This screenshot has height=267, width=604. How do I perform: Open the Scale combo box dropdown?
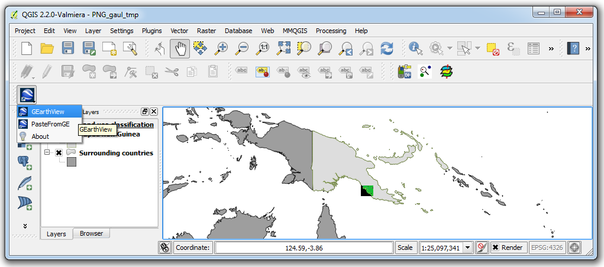click(468, 248)
